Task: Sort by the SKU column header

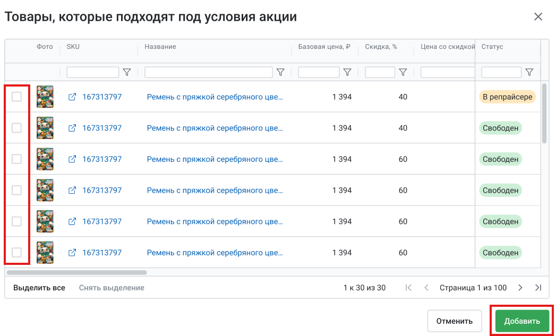Action: pos(73,47)
